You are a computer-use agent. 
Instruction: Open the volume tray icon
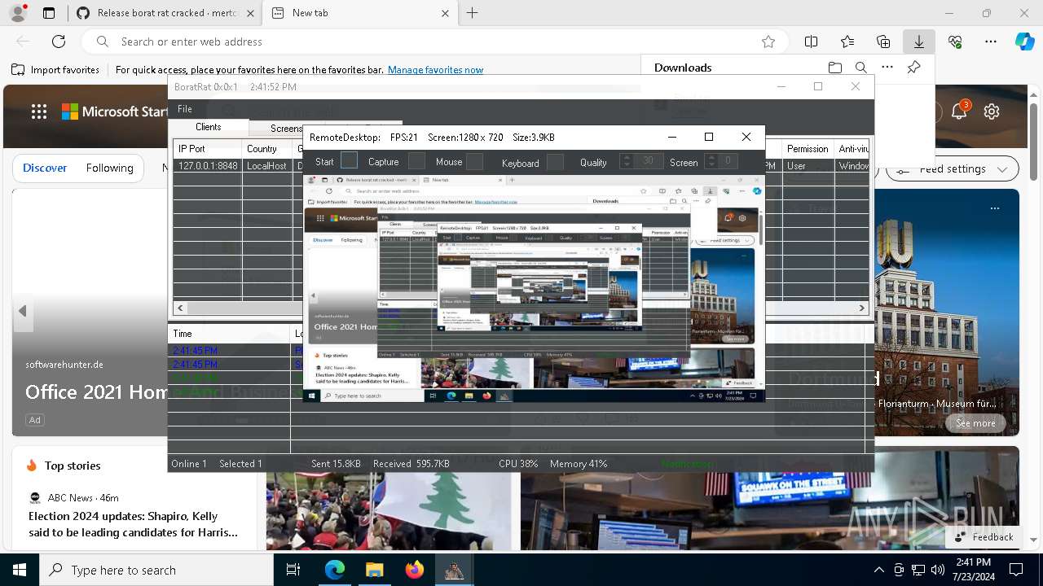tap(938, 570)
